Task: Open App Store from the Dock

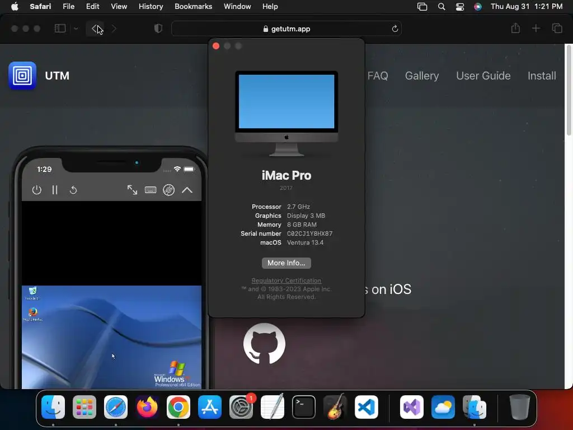Action: (210, 407)
